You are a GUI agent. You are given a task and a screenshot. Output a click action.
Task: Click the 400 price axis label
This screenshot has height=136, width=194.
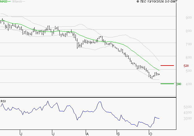pos(189,84)
